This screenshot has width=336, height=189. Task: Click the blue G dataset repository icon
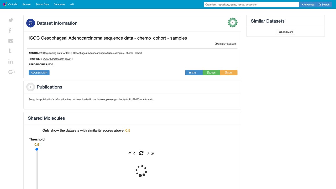(x=31, y=23)
